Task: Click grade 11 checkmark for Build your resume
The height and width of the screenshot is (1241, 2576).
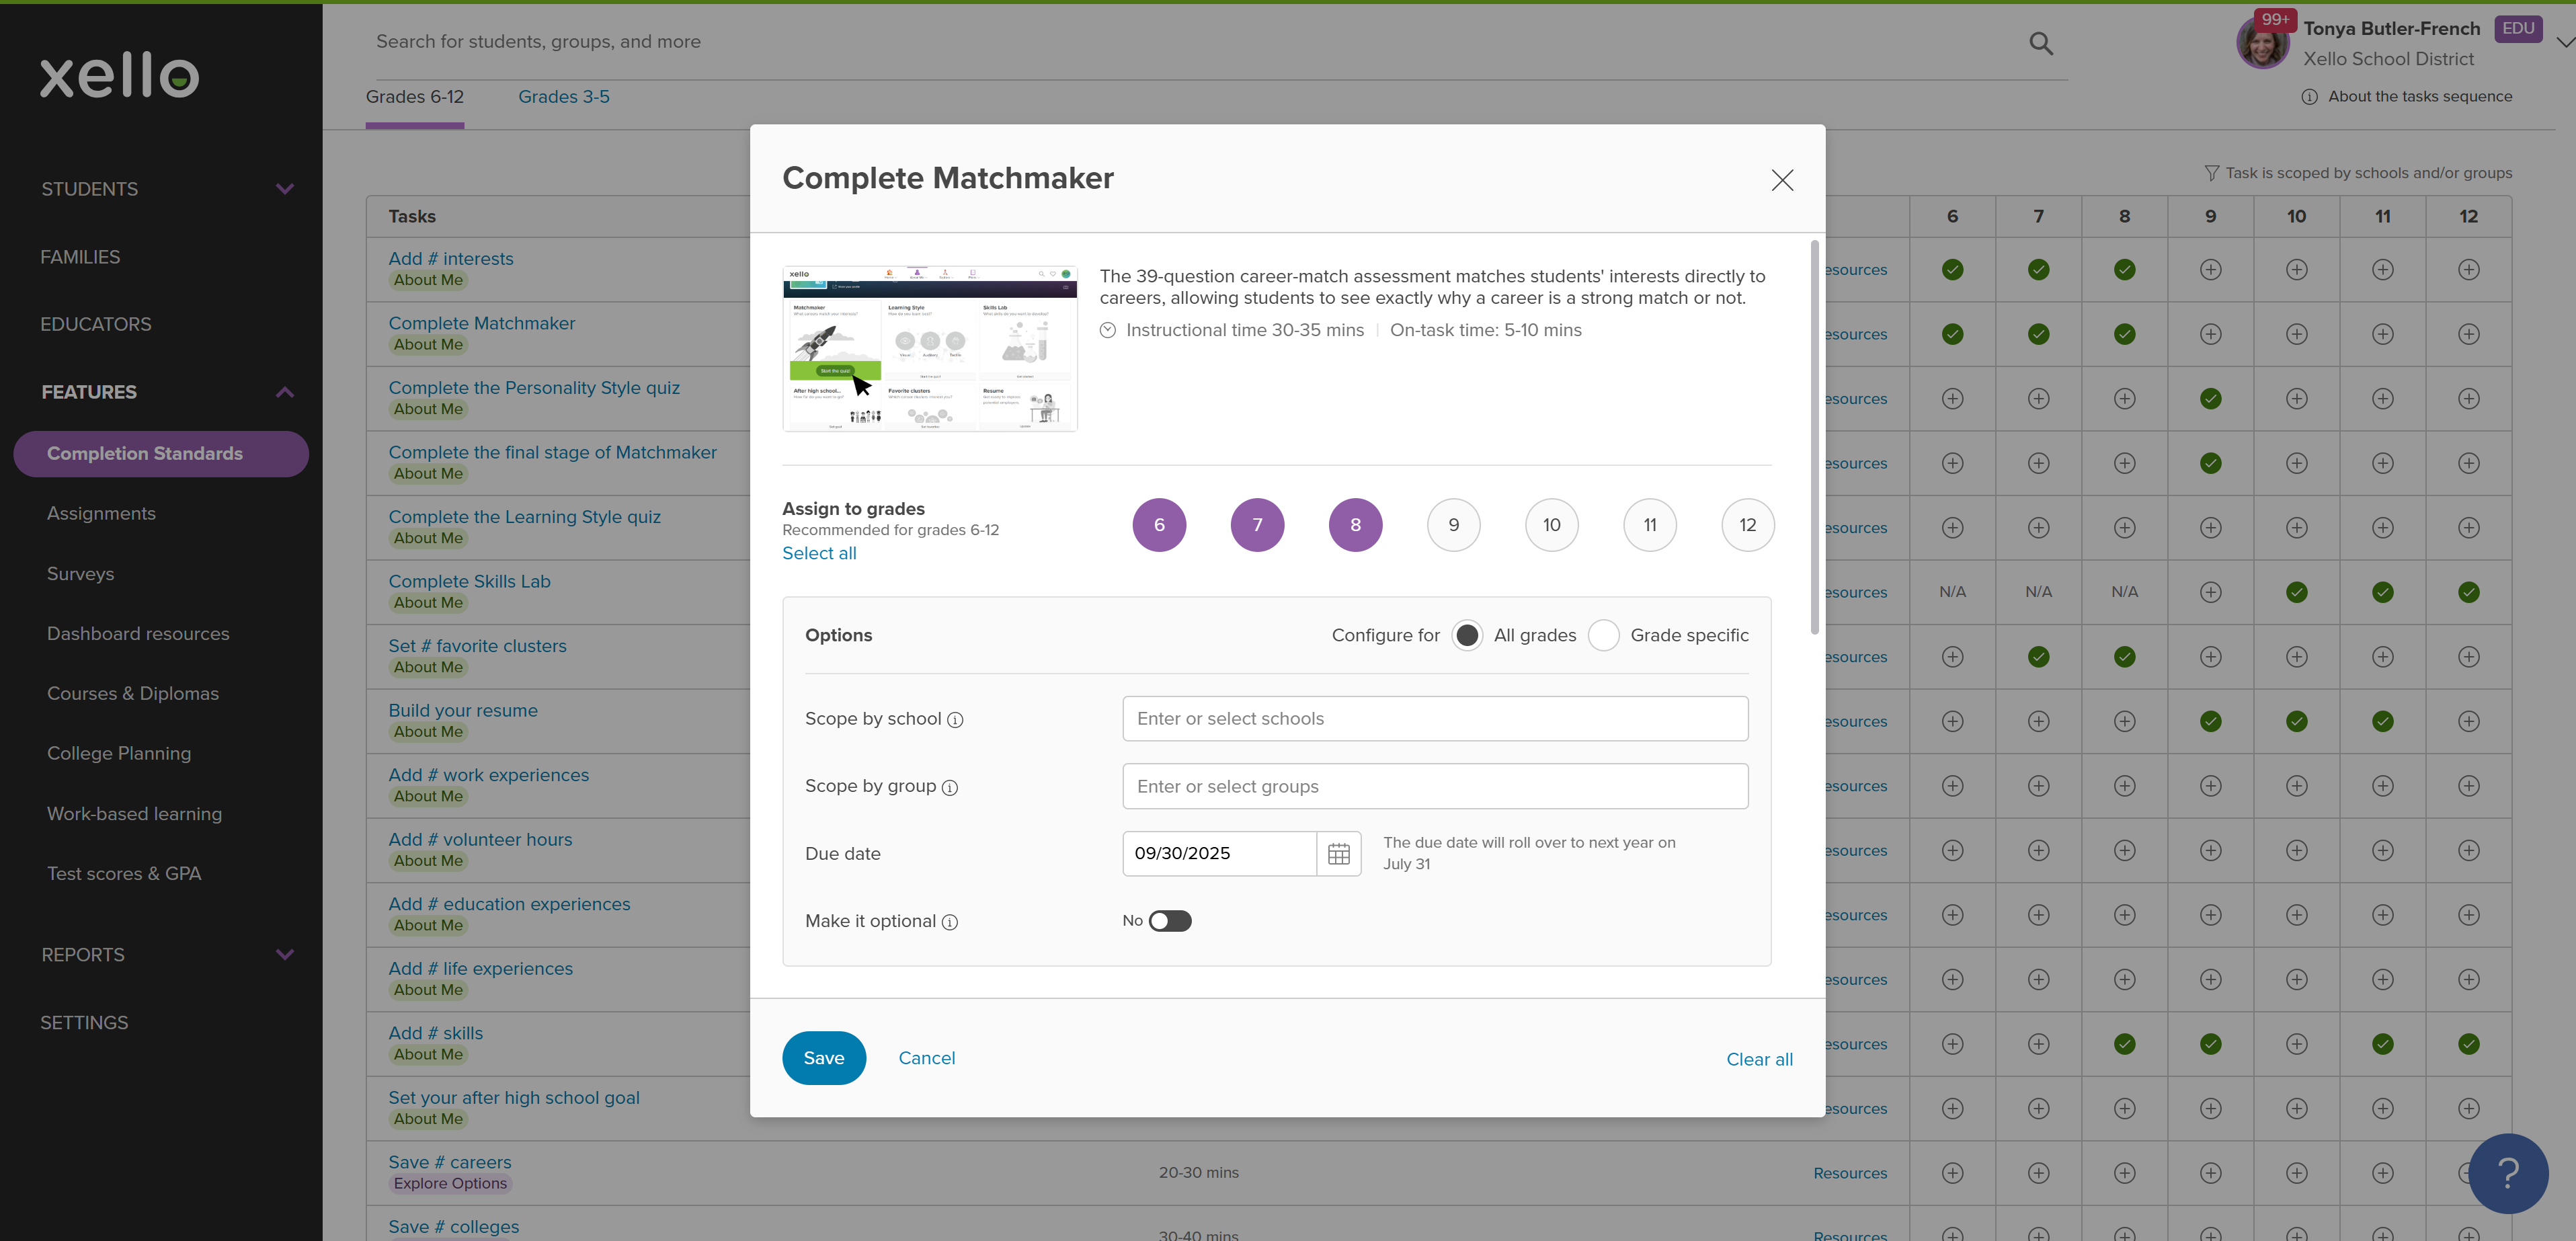Action: [2382, 721]
